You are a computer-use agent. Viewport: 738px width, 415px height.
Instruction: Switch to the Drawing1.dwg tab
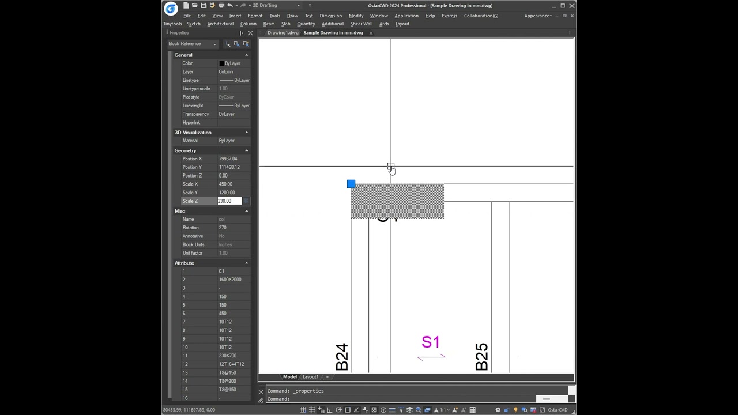(283, 33)
